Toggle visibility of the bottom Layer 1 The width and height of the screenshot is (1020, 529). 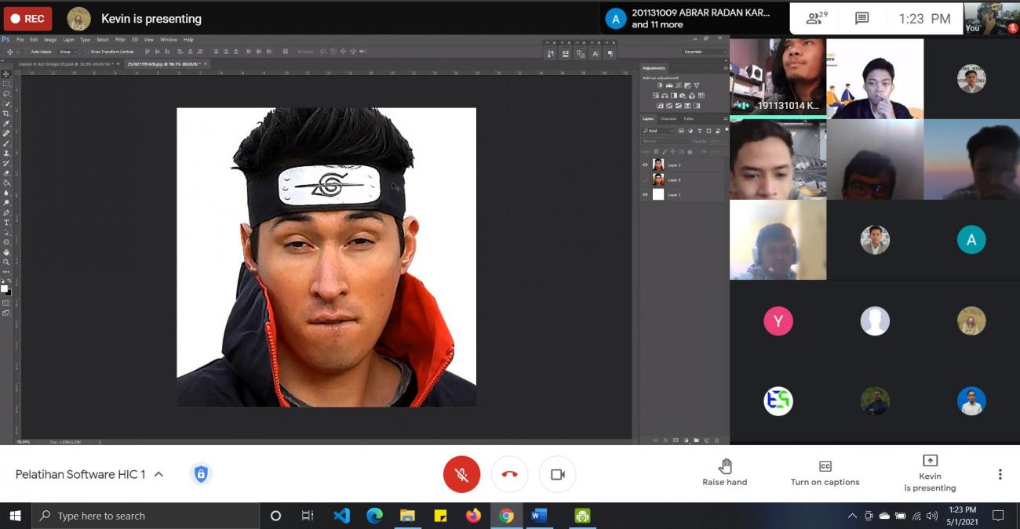coord(645,194)
